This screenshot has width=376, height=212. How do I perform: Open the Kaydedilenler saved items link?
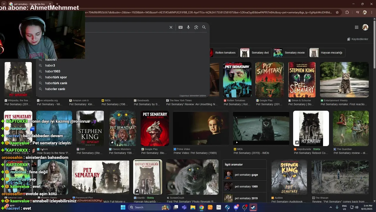coord(357,39)
